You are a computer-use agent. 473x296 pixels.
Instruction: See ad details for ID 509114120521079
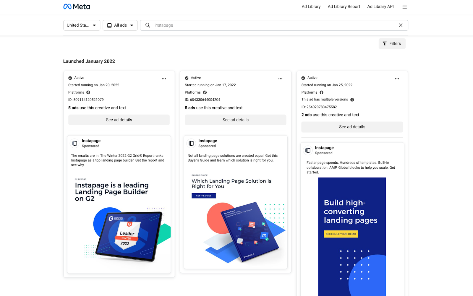[119, 120]
